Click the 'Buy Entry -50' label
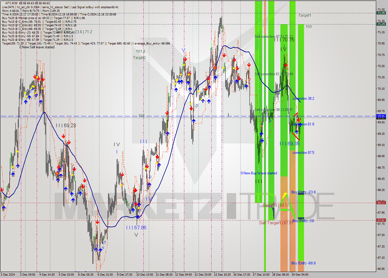 point(303,221)
